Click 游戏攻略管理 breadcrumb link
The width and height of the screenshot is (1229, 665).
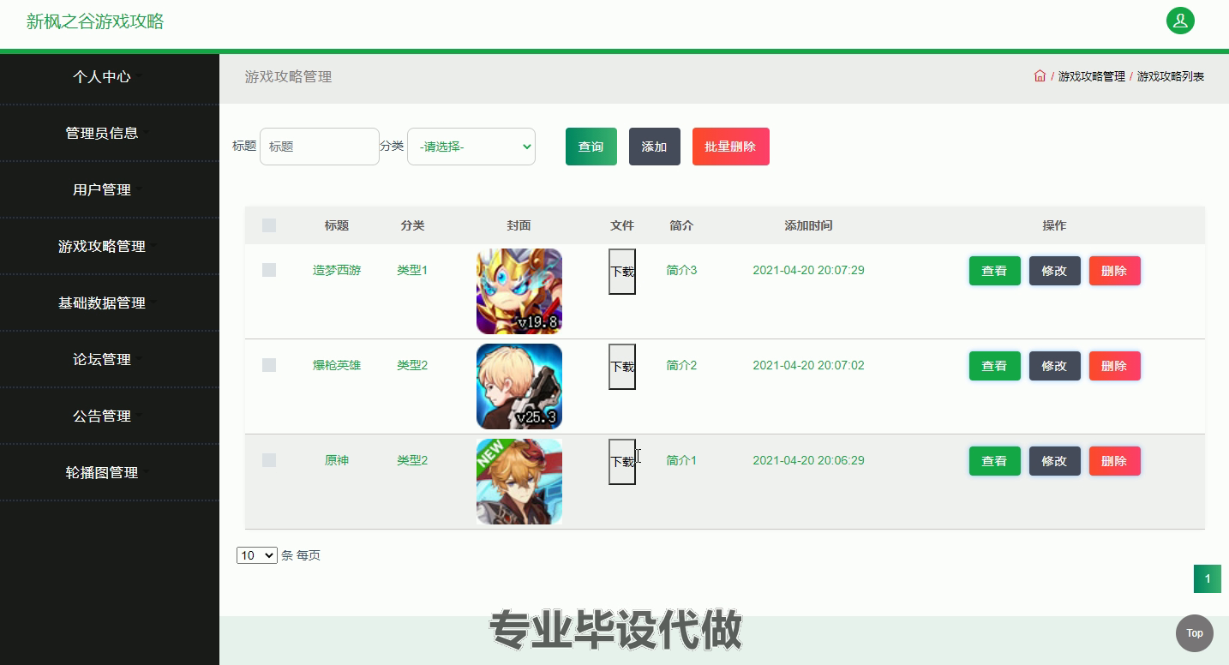(x=1092, y=76)
